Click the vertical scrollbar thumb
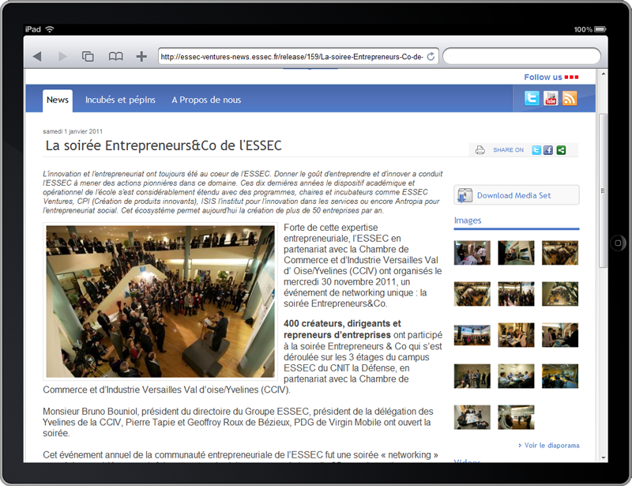Viewport: 632px width, 486px height. point(603,190)
